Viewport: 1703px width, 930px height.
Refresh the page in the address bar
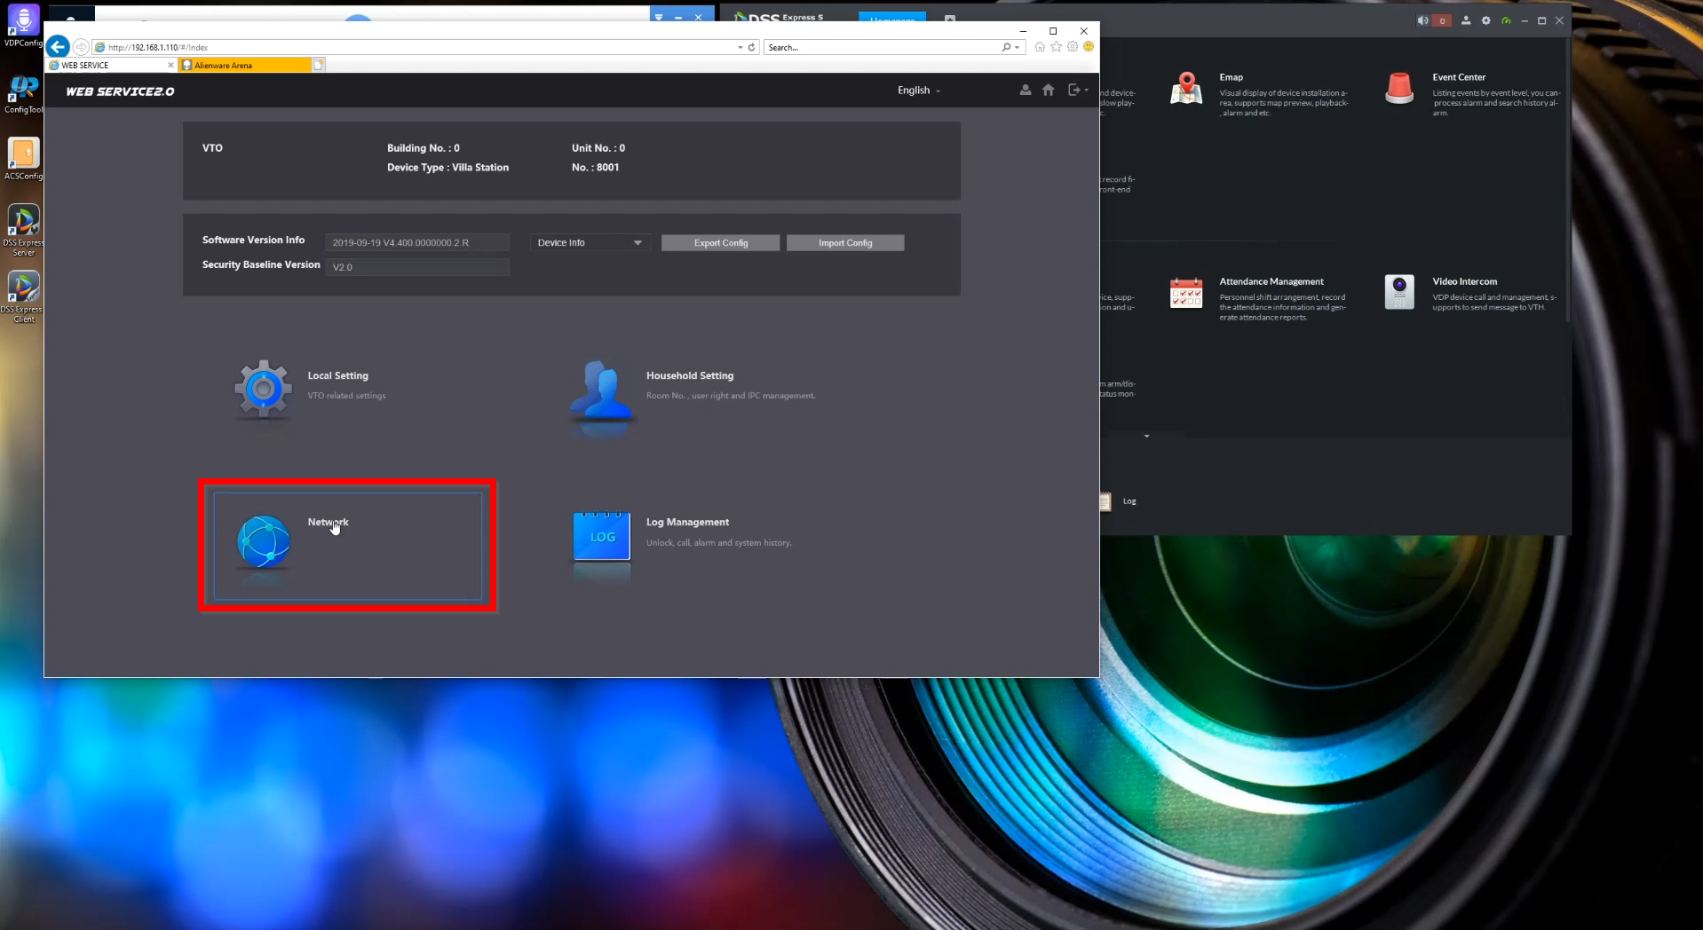click(x=752, y=47)
